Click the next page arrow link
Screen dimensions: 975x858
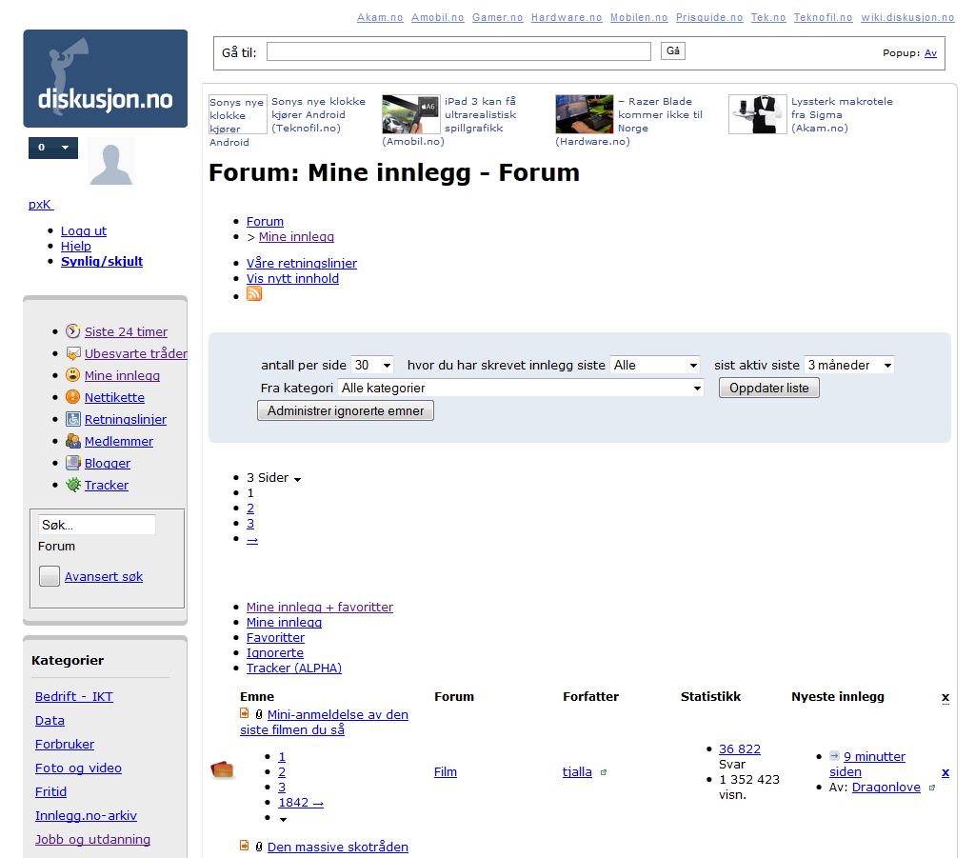pos(251,539)
